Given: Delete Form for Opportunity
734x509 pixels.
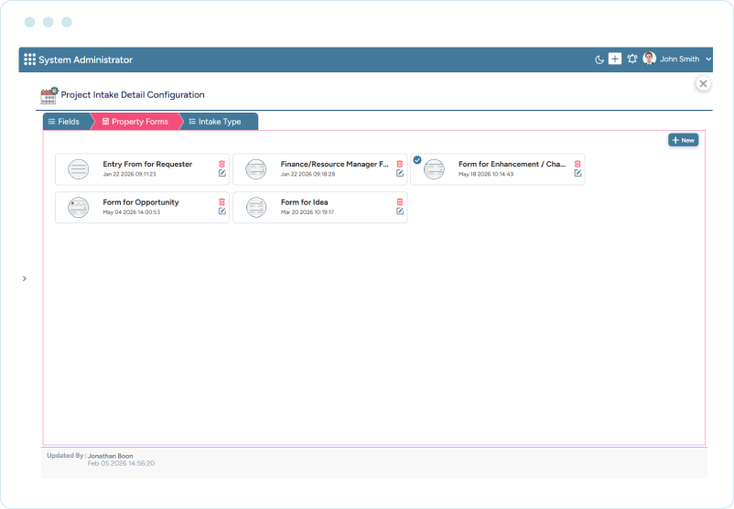Looking at the screenshot, I should pos(221,201).
